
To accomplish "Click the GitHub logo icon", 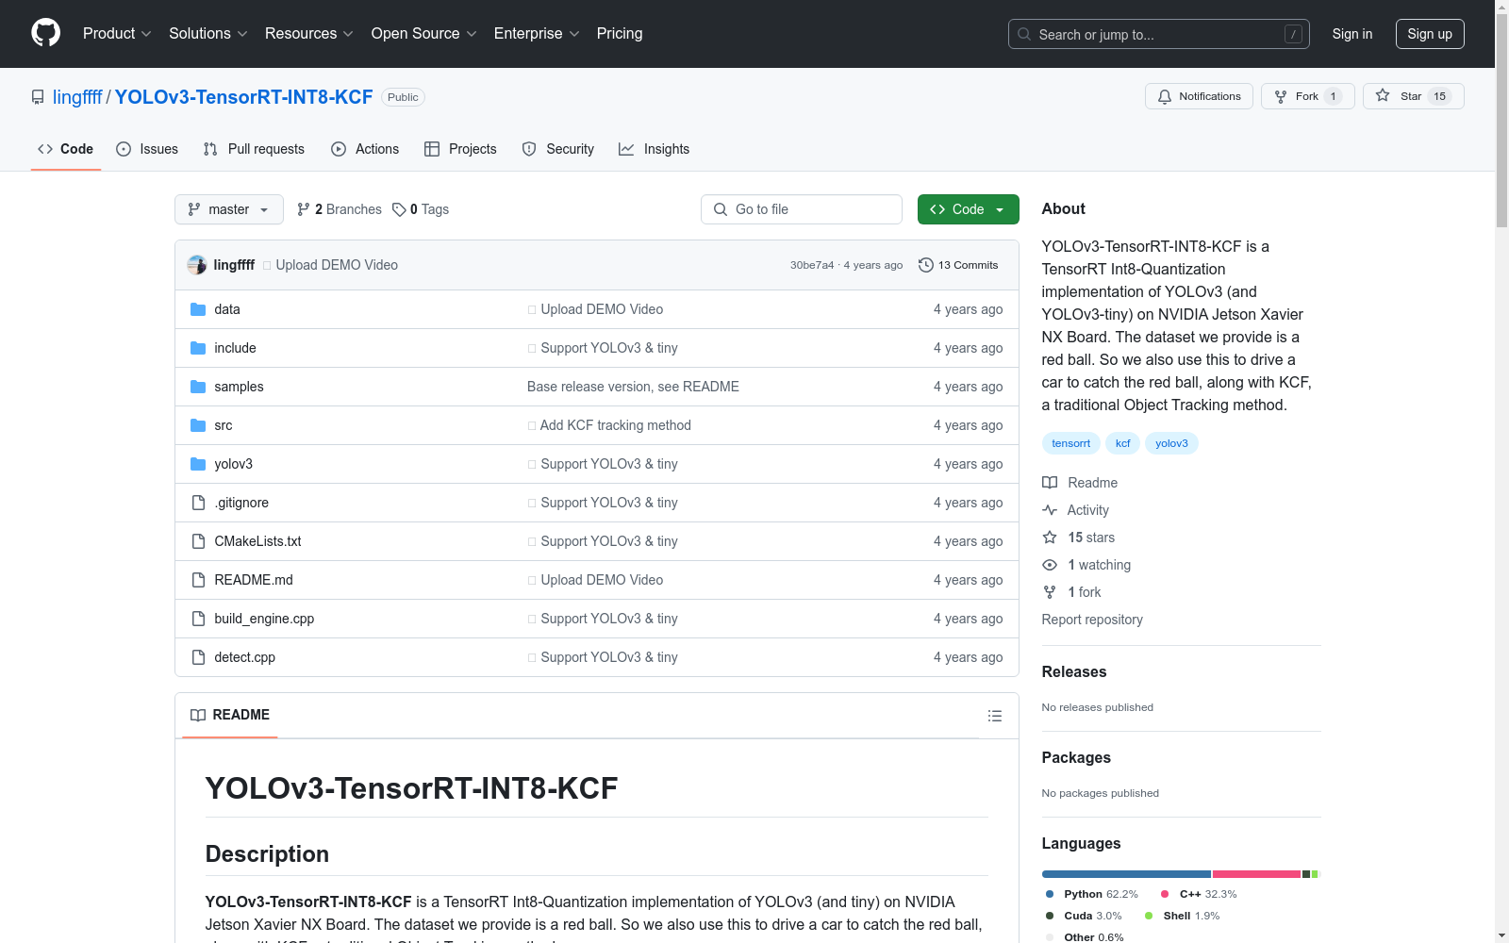I will [x=45, y=33].
